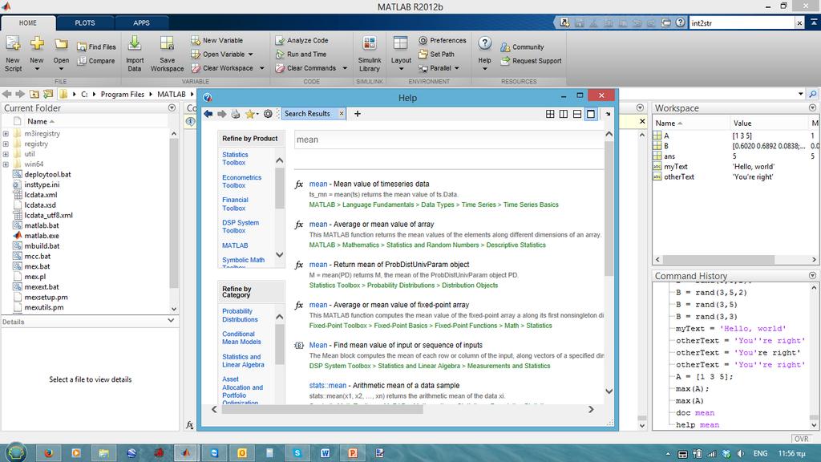Select the four-pane tile layout icon
The image size is (821, 462).
tap(550, 114)
